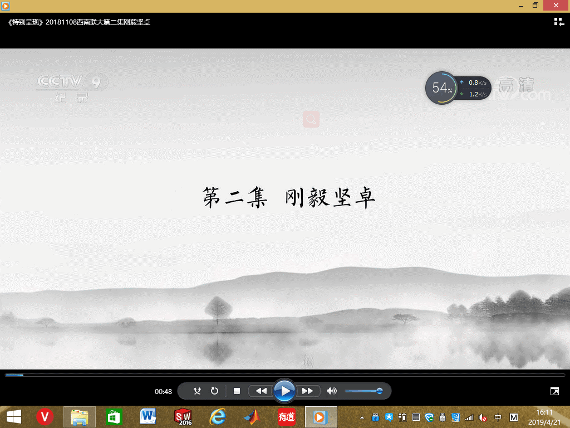
Task: Open the Windows Start menu
Action: (x=13, y=416)
